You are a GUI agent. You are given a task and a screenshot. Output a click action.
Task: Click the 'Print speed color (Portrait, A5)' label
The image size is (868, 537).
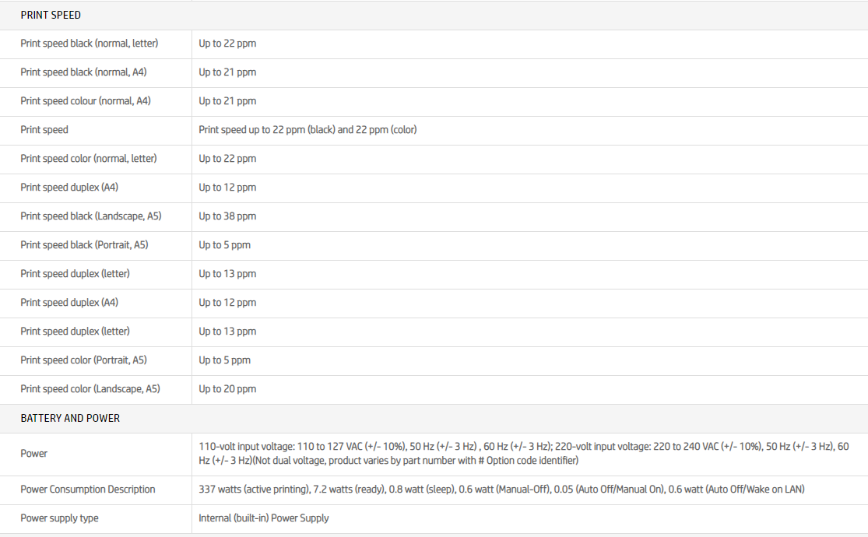83,360
